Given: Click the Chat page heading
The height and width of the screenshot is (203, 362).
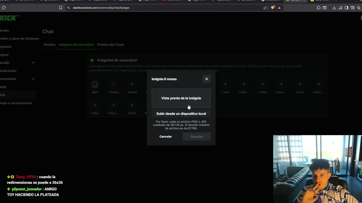Looking at the screenshot, I should [x=48, y=32].
